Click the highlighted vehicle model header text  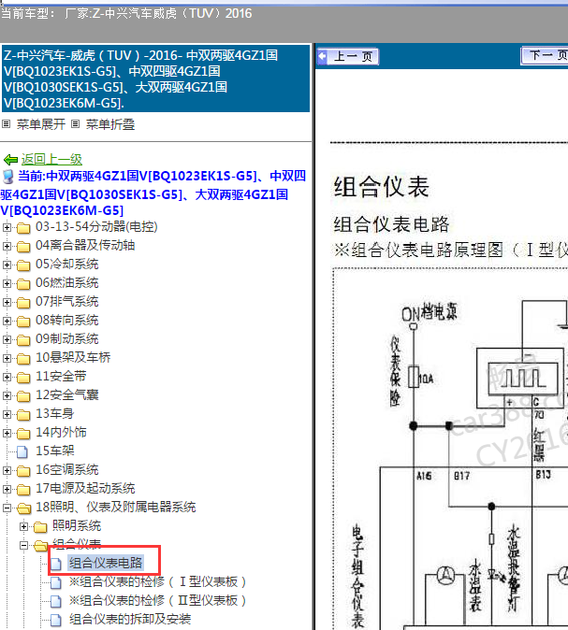[155, 79]
